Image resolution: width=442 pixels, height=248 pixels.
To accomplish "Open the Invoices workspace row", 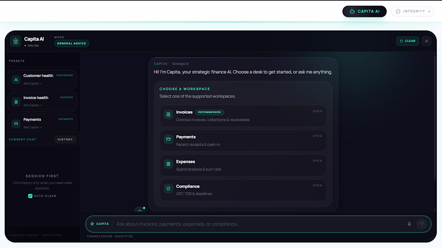I will click(x=243, y=116).
